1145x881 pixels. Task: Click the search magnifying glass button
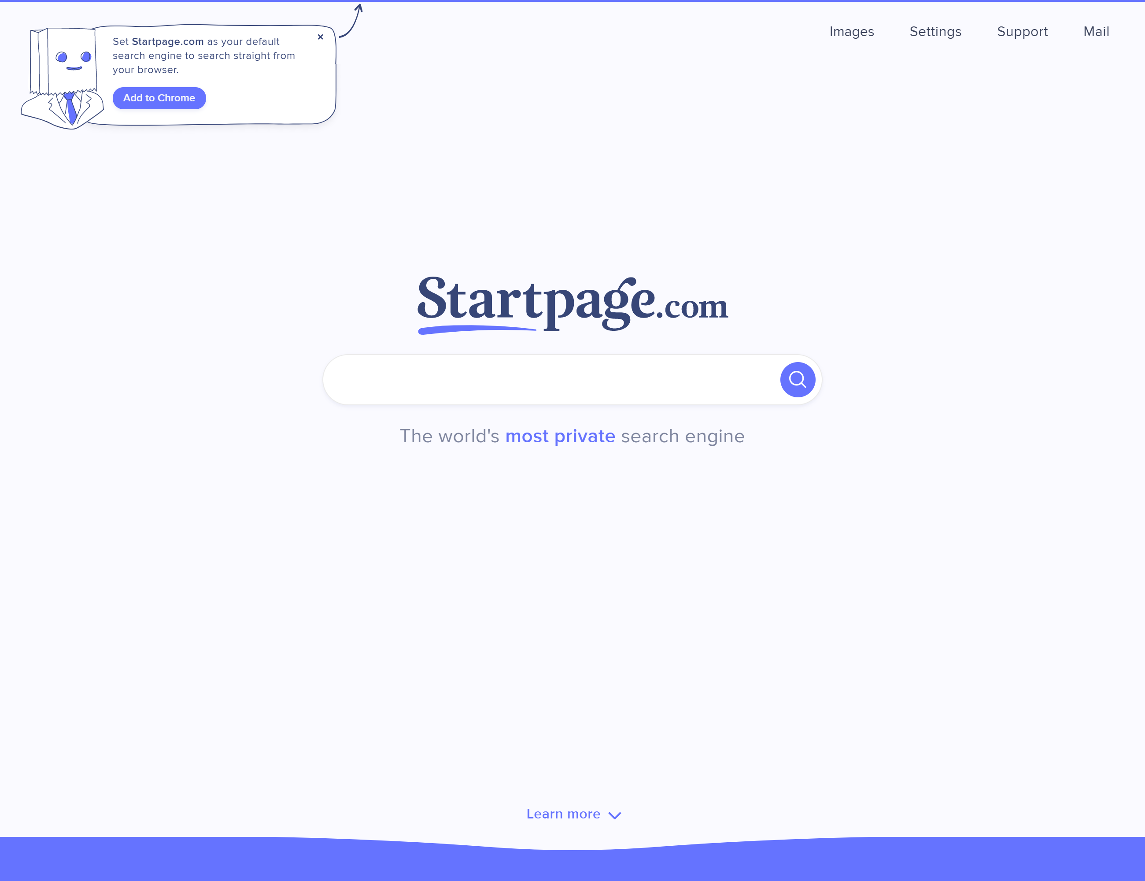pos(797,379)
